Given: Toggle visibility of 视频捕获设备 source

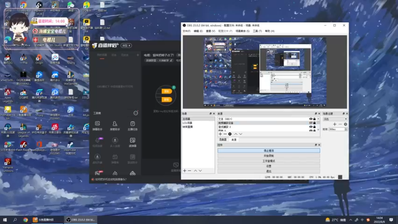Looking at the screenshot, I should (310, 123).
